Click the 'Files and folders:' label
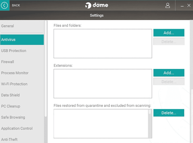The width and height of the screenshot is (193, 143). click(x=68, y=25)
